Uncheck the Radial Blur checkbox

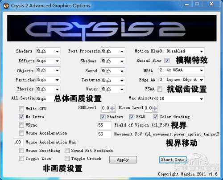pos(167,61)
